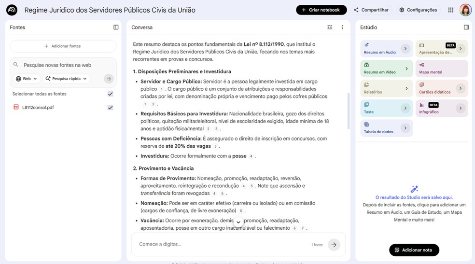Submit the web source search arrow
This screenshot has width=475, height=264.
click(x=109, y=79)
